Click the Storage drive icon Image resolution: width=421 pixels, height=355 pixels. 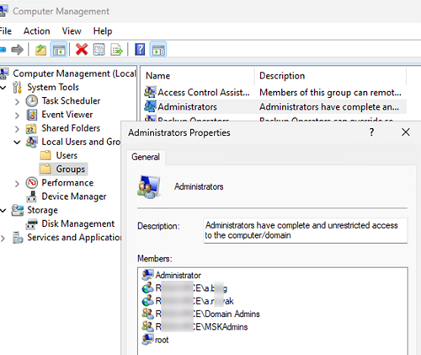(x=18, y=210)
